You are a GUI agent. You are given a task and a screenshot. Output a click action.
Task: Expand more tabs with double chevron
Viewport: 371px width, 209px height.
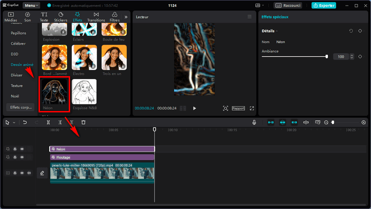[126, 17]
